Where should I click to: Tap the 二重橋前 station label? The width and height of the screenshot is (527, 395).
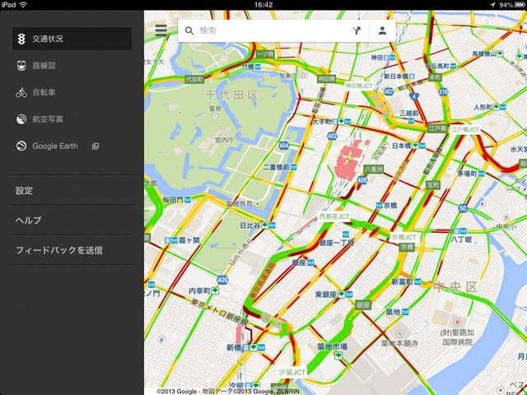pos(276,167)
